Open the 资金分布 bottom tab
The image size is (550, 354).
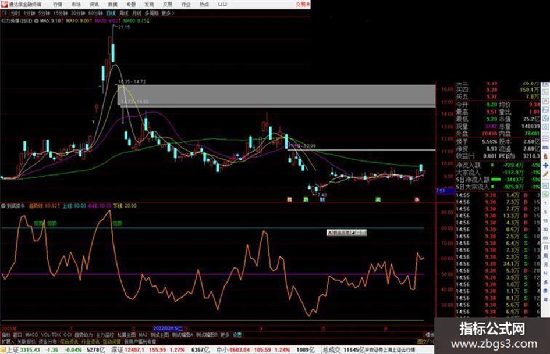pos(48,341)
